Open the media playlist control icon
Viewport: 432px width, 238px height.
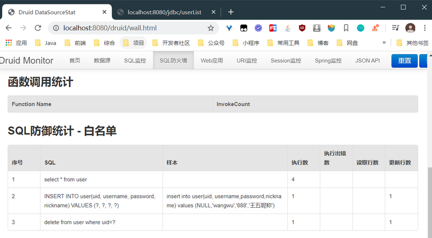click(x=396, y=28)
